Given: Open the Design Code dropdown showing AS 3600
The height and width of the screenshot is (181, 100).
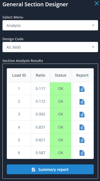Looking at the screenshot, I should [x=50, y=47].
